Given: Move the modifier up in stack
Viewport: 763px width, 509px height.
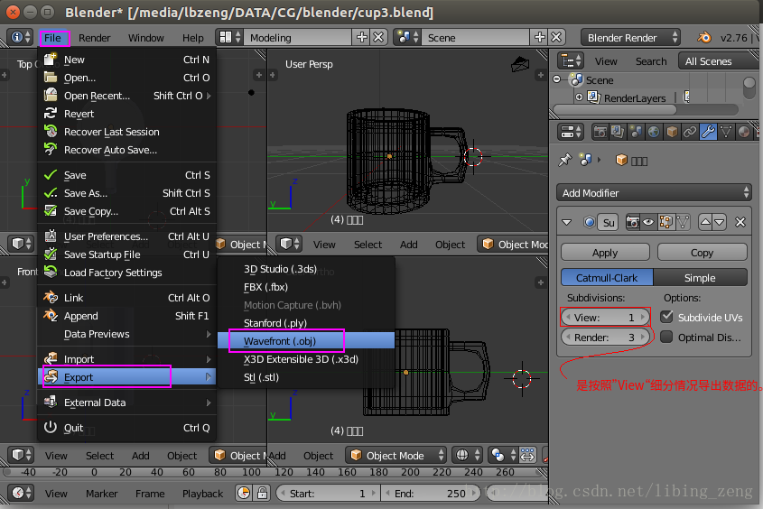Looking at the screenshot, I should [x=705, y=223].
